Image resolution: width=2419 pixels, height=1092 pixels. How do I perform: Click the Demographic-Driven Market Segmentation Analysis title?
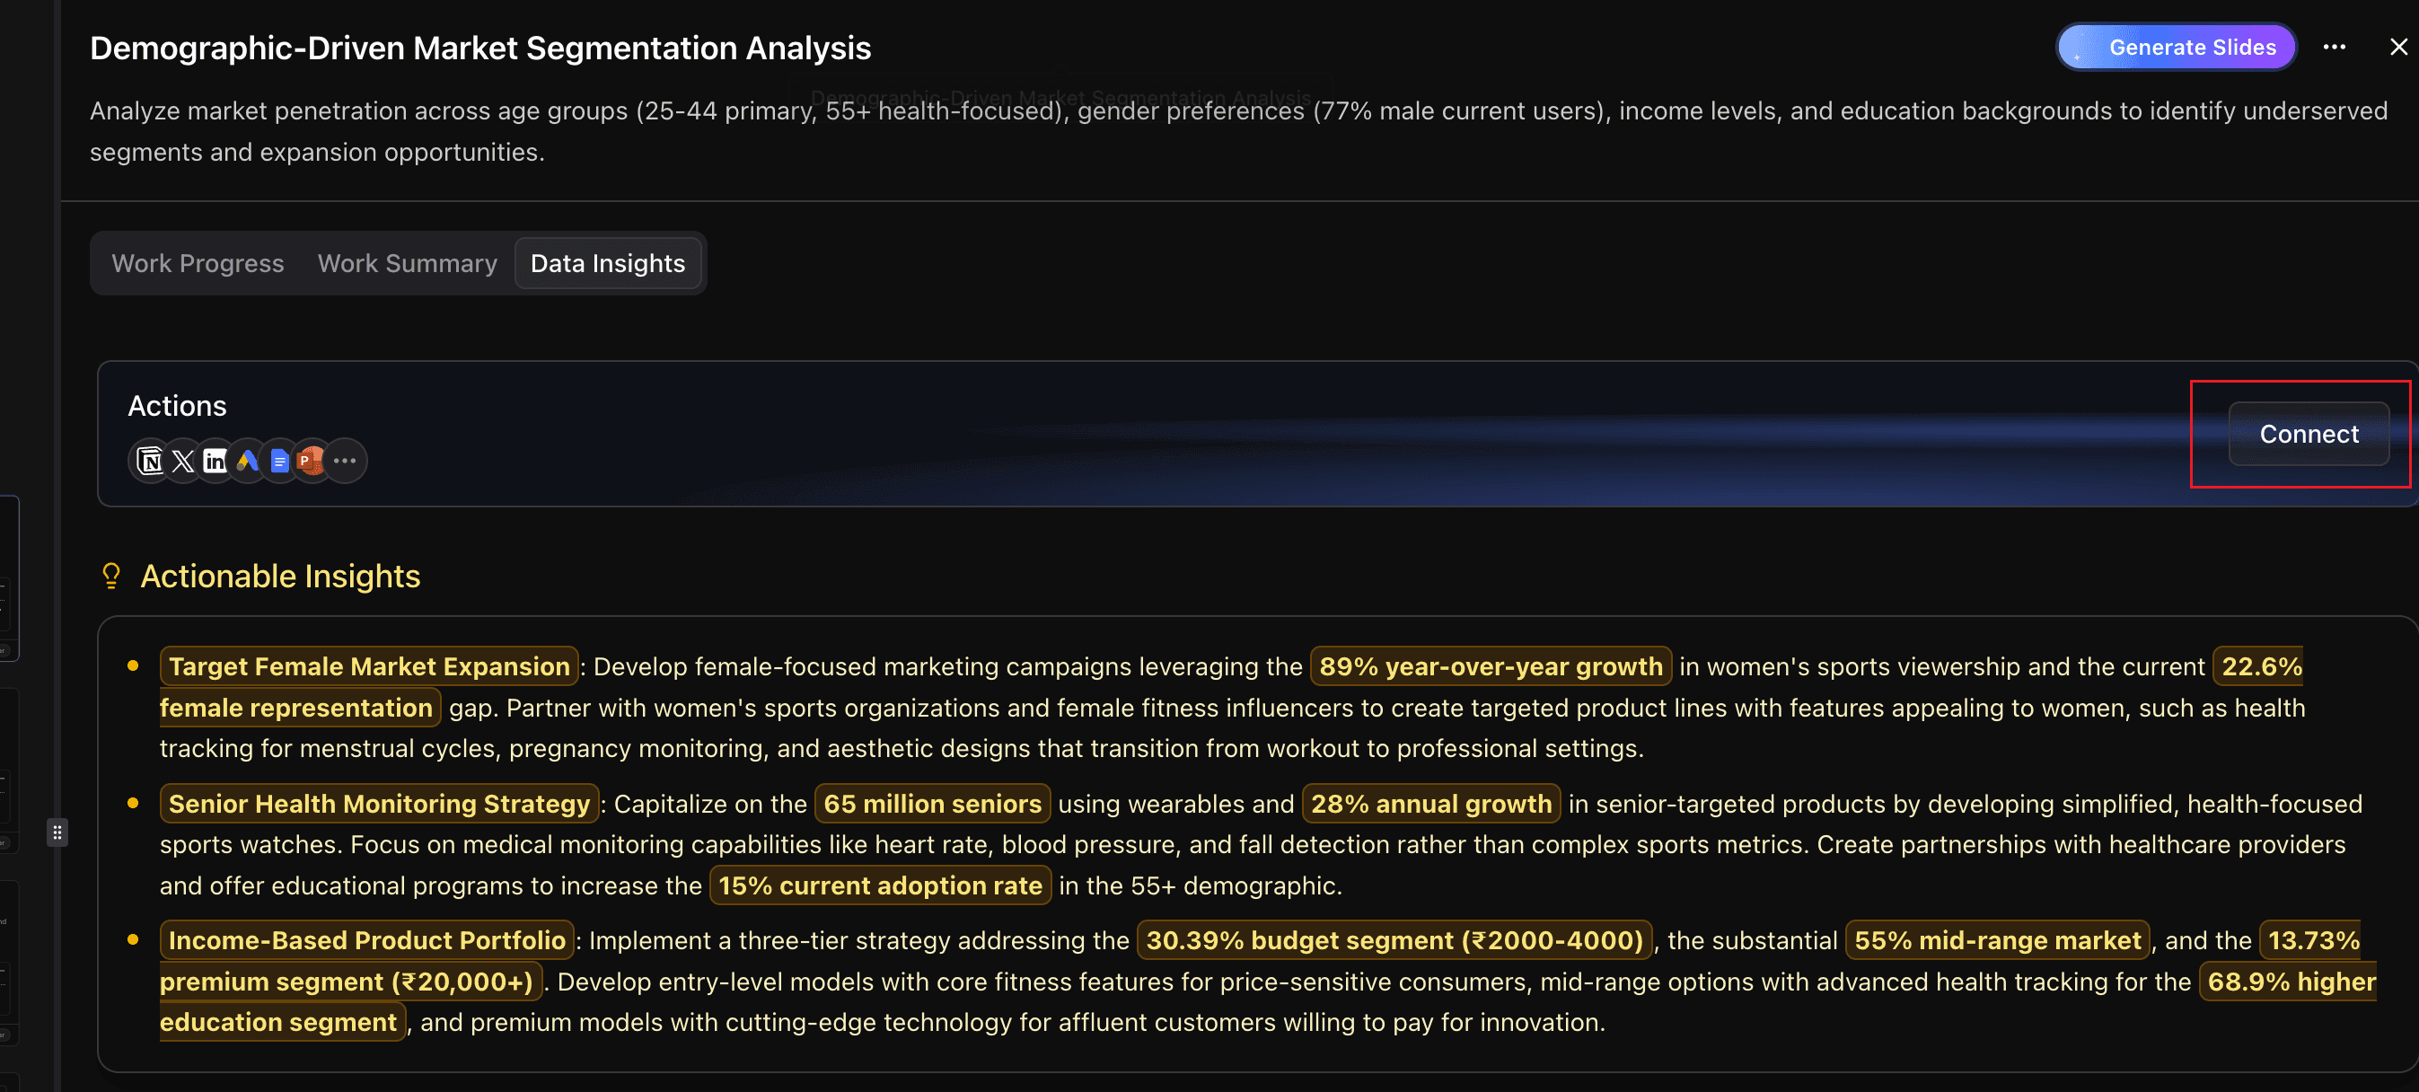coord(479,48)
